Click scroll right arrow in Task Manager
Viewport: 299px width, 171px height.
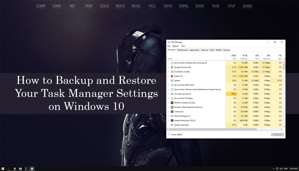coord(281,129)
